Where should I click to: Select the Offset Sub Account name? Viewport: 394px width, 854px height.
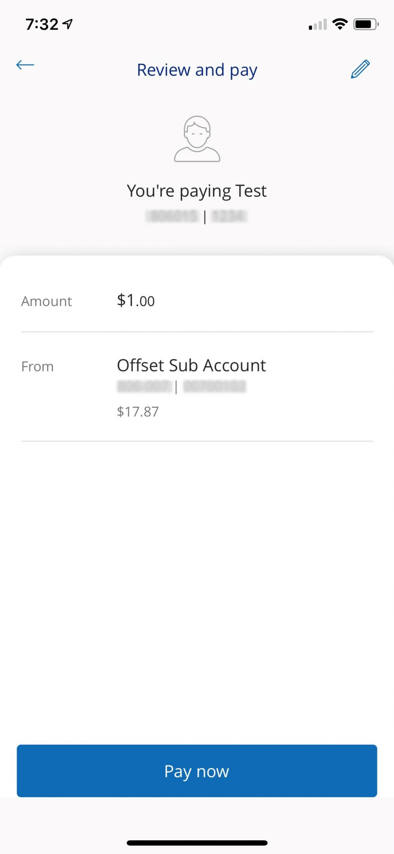[191, 365]
